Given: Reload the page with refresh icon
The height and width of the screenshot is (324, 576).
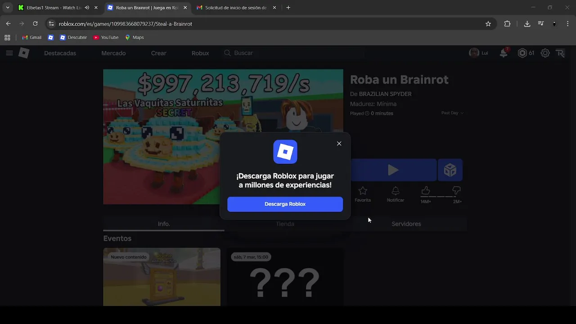Looking at the screenshot, I should click(35, 24).
